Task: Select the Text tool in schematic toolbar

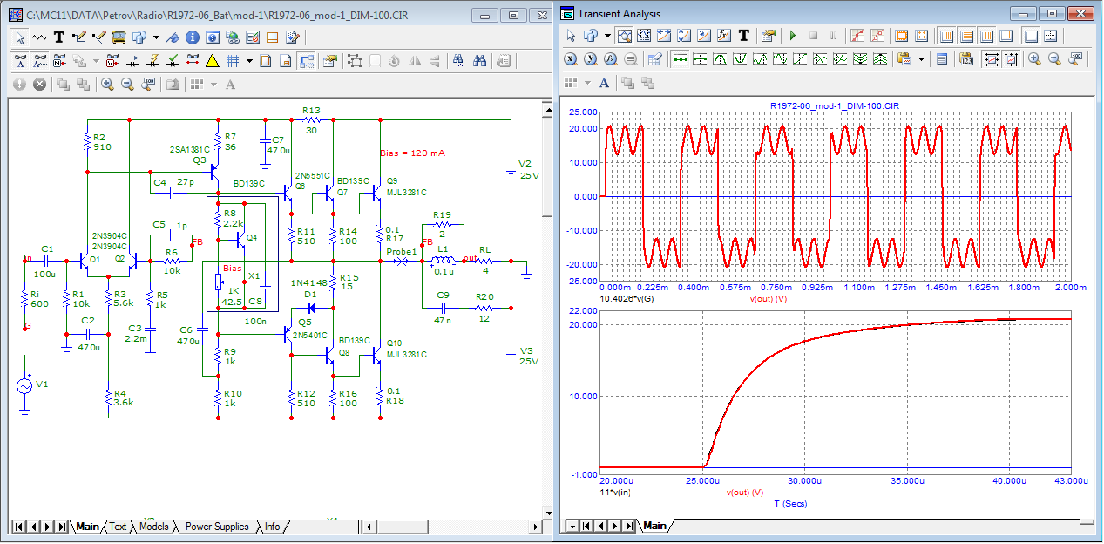Action: click(x=59, y=37)
